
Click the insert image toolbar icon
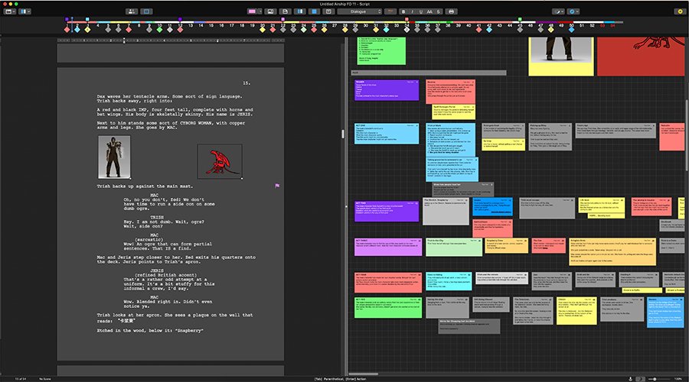tap(270, 12)
